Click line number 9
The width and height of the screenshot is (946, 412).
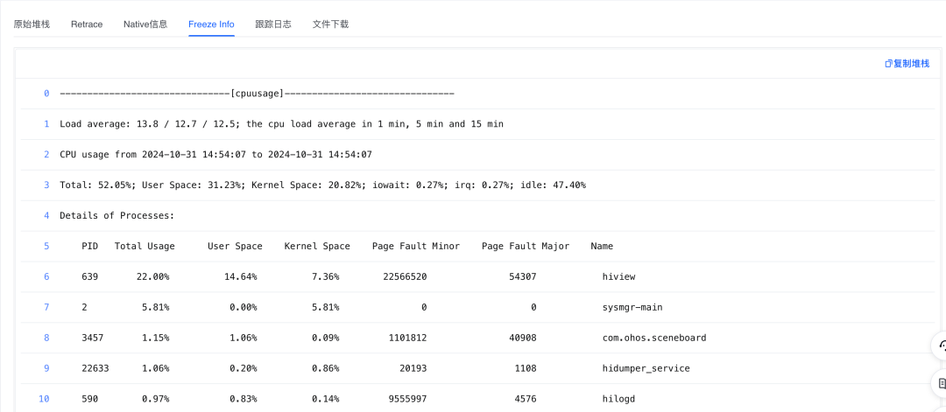coord(46,368)
